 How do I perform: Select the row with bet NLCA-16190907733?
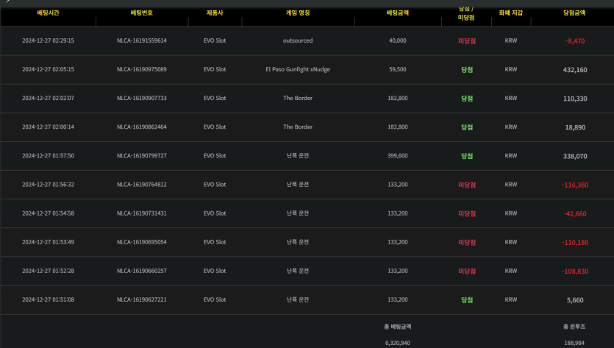point(141,98)
